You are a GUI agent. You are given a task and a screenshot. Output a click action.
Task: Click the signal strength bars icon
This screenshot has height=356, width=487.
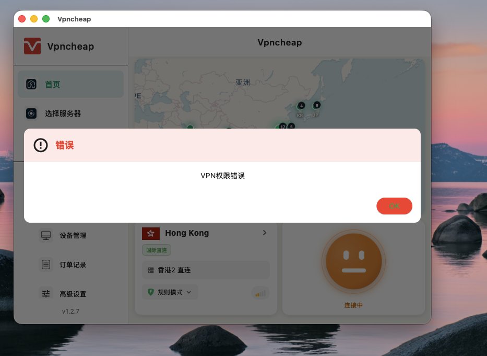click(x=260, y=293)
